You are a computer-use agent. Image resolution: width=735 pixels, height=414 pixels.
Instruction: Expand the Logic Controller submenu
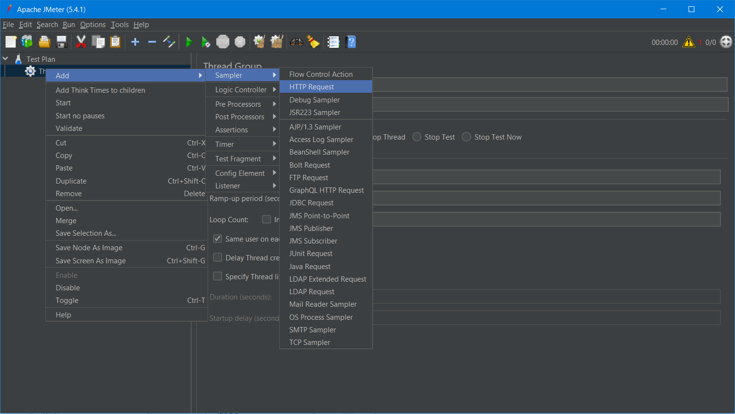click(x=243, y=90)
